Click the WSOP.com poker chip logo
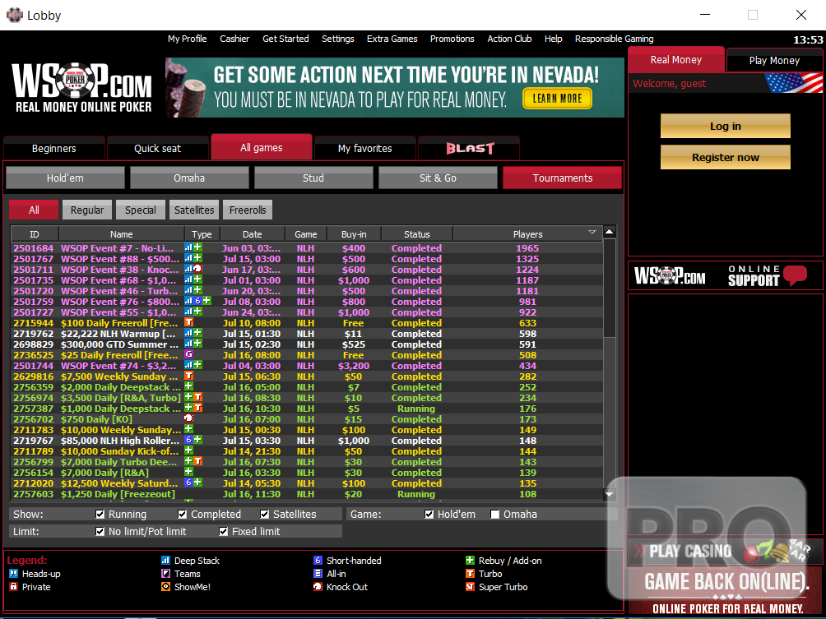This screenshot has height=619, width=826. click(x=81, y=87)
